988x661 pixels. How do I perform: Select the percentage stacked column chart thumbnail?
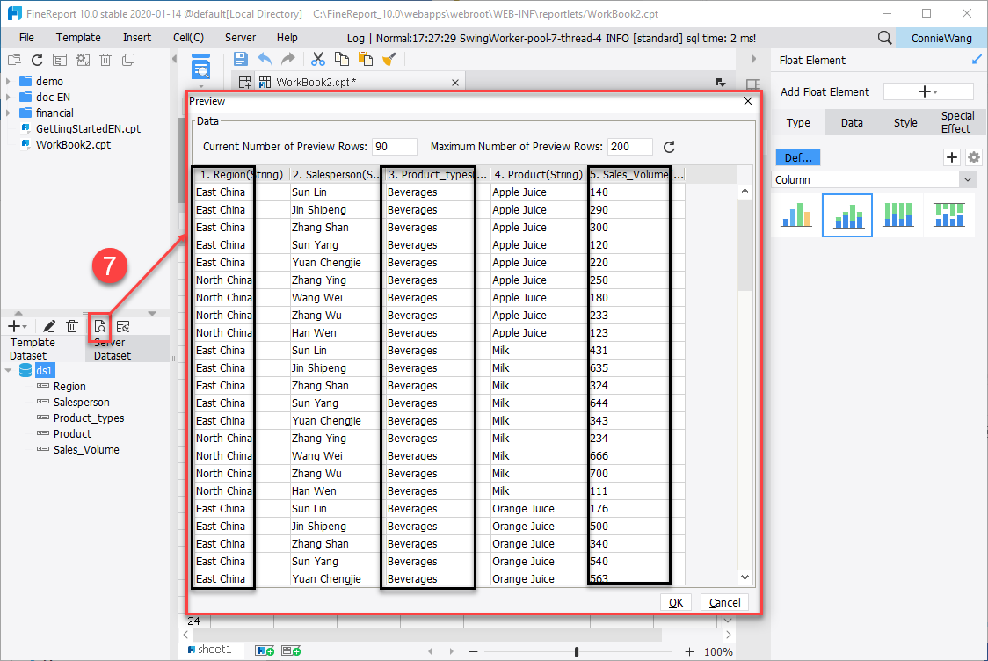(897, 214)
